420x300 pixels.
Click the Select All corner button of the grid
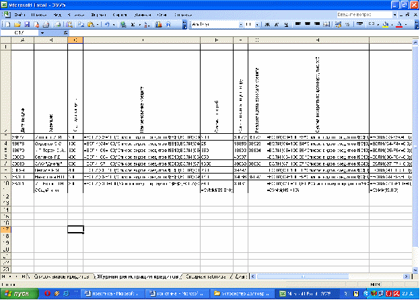[x=5, y=40]
